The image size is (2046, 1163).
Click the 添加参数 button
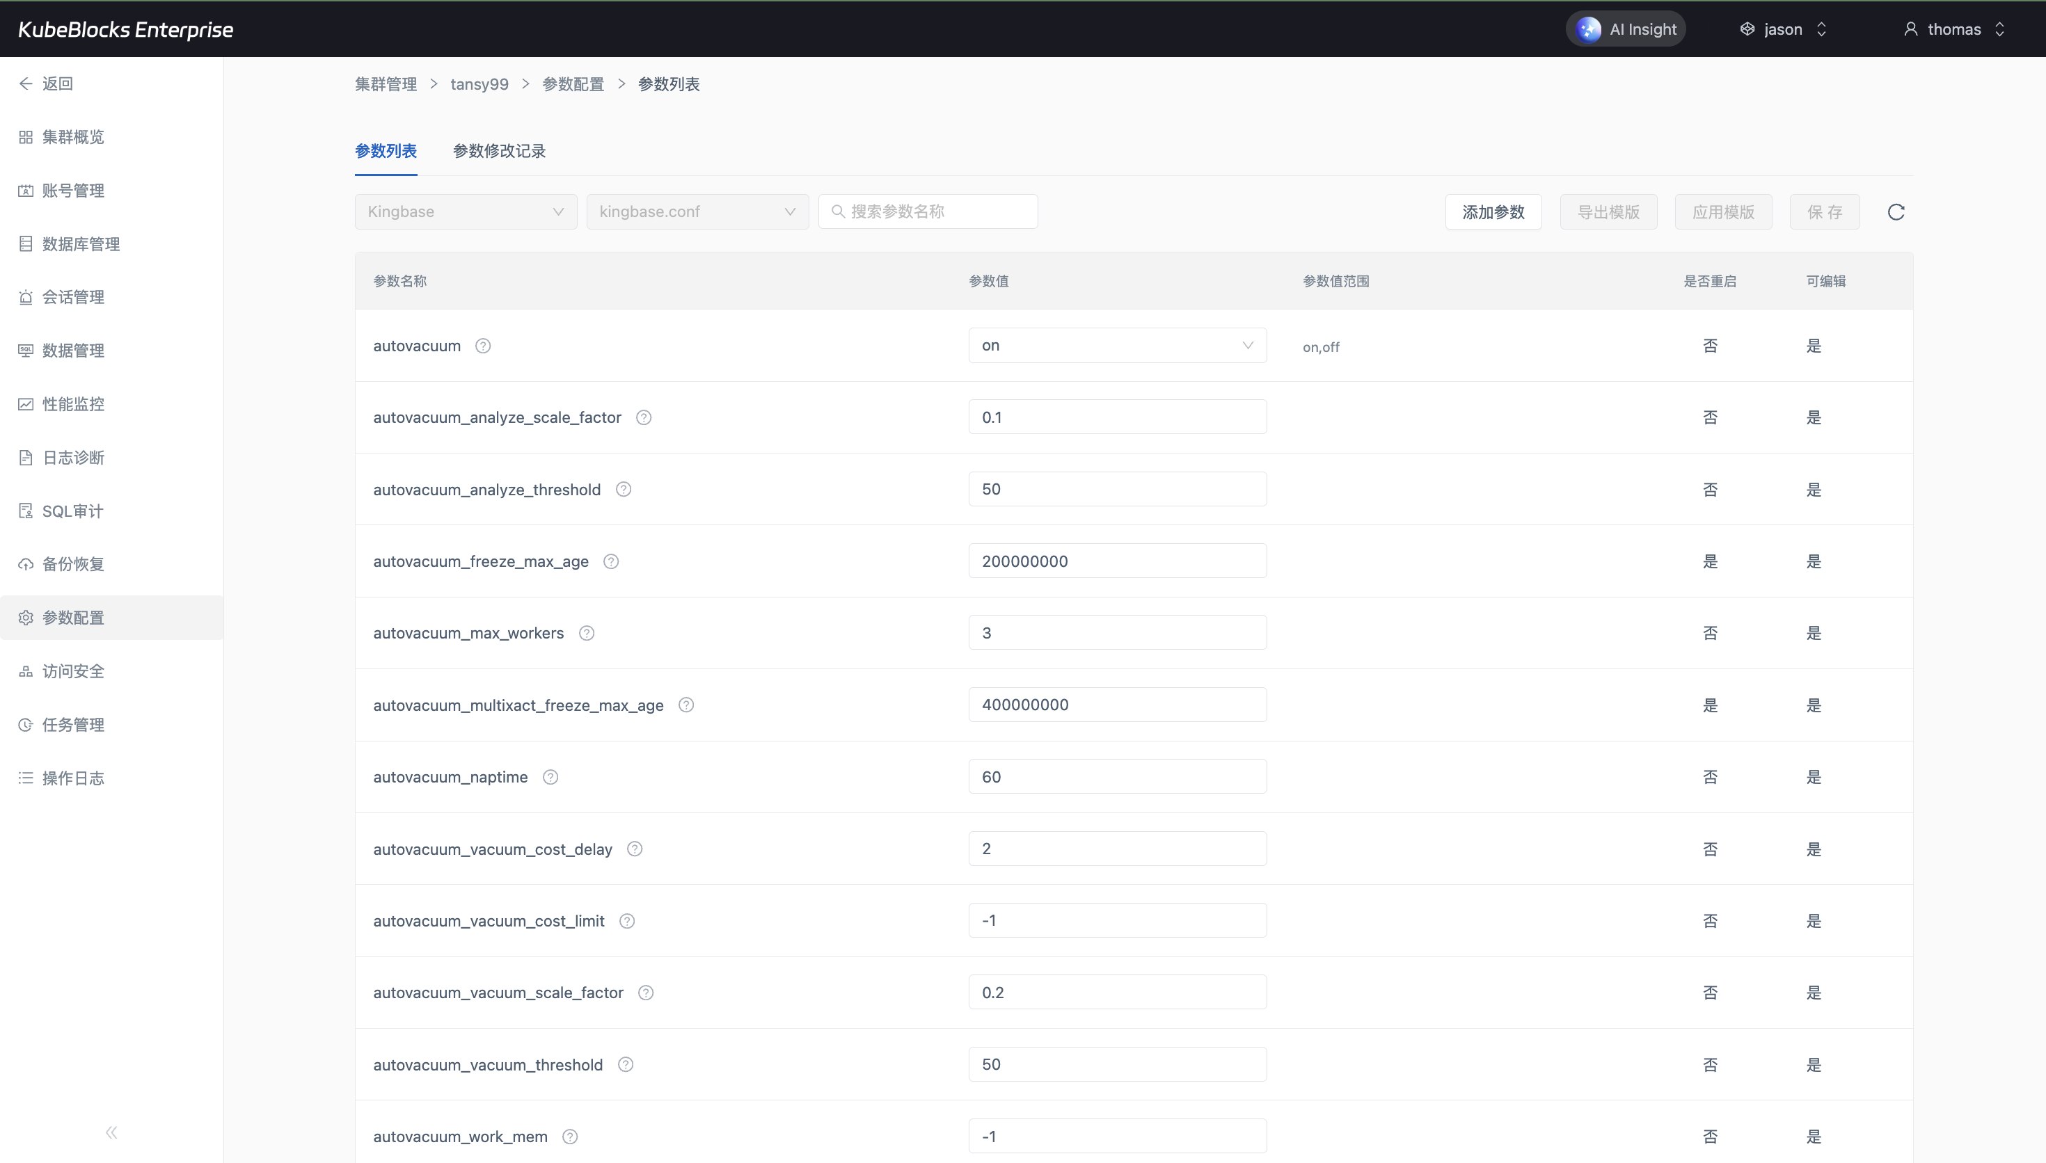1492,211
